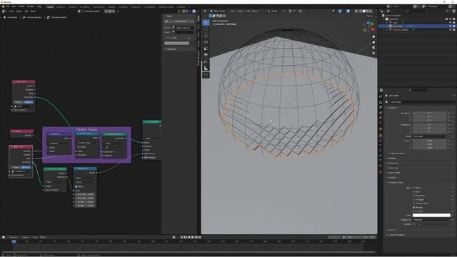The height and width of the screenshot is (257, 457).
Task: Open the Object Data green triangle tab
Action: tap(381, 161)
